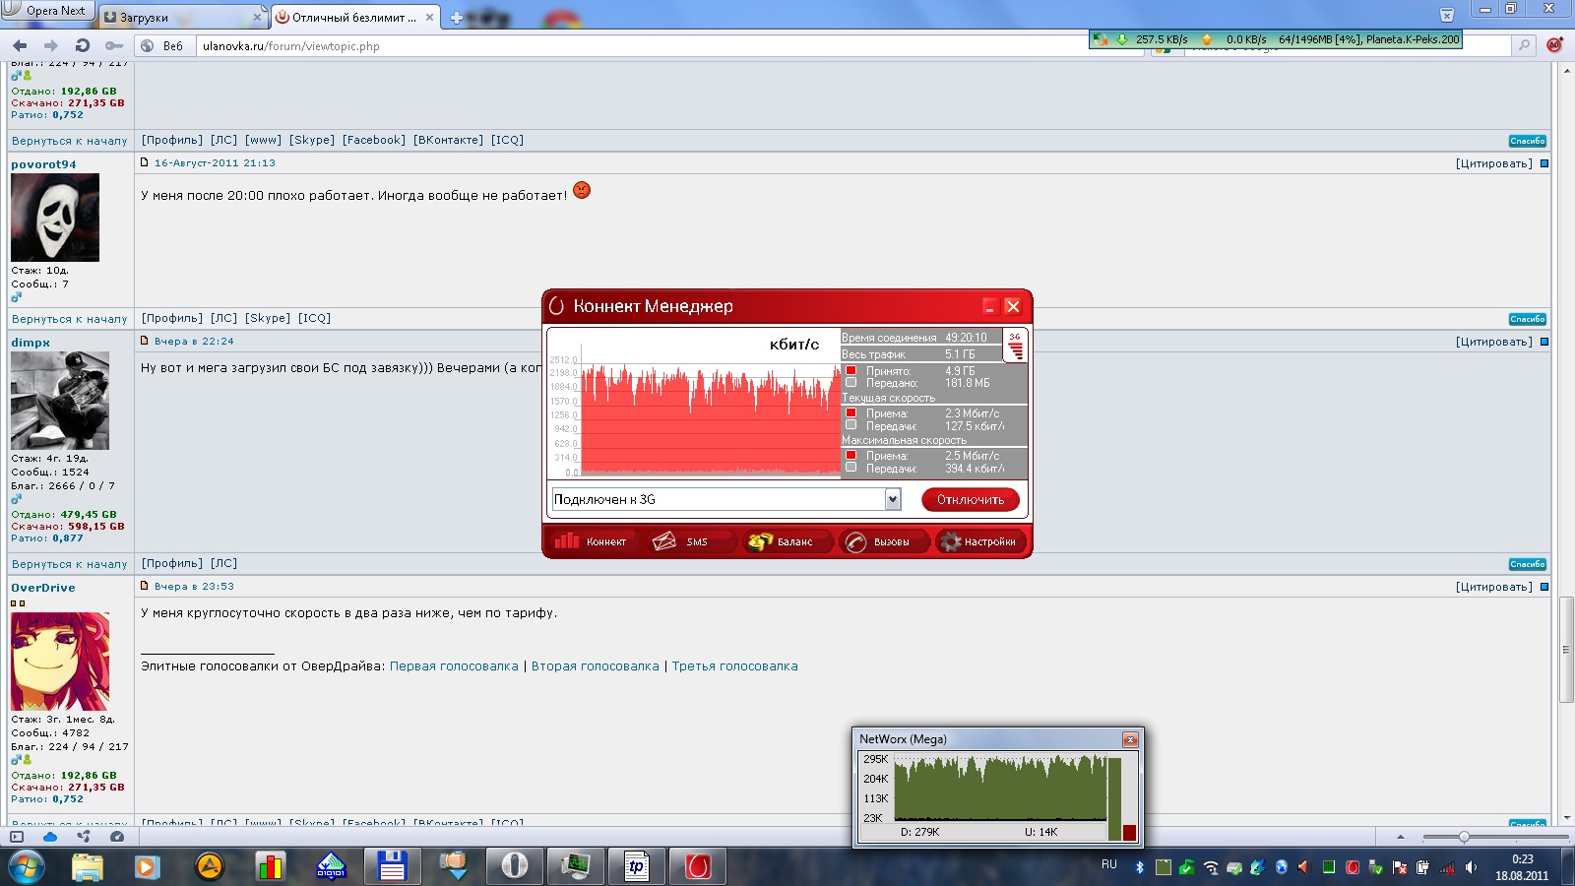This screenshot has height=886, width=1575.
Task: Check balance via the Баланс coins icon
Action: [782, 541]
